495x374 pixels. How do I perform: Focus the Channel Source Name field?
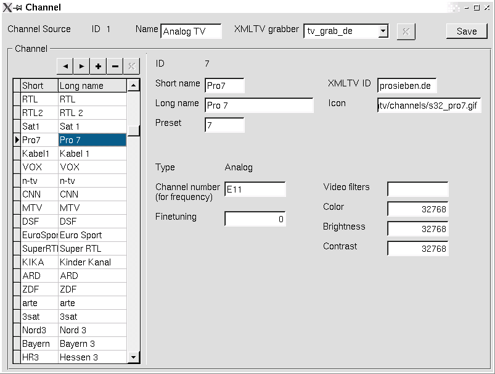190,31
